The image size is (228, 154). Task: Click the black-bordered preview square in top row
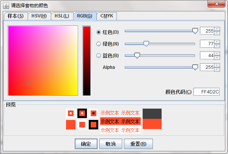[x=82, y=113]
